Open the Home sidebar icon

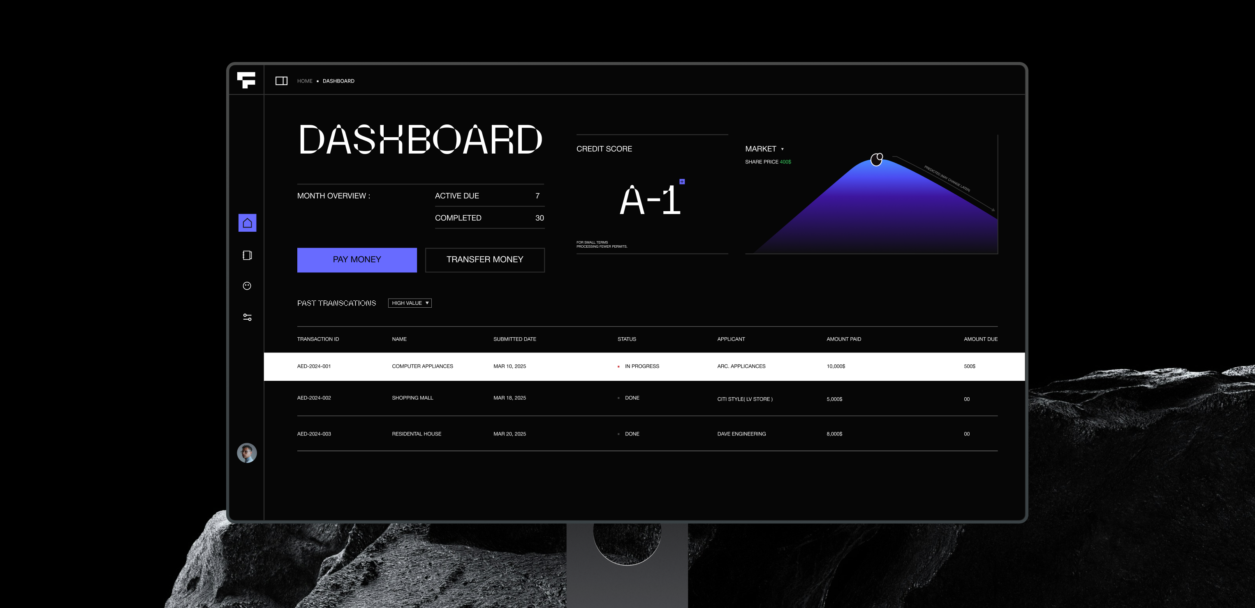[247, 223]
